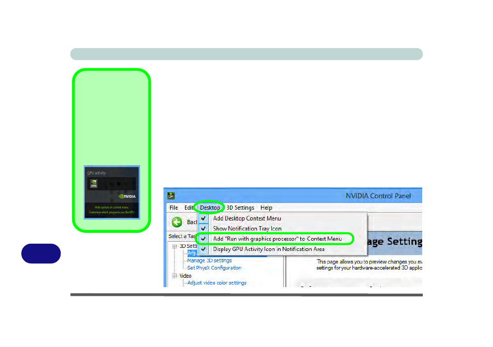
Task: Open the 3D Settings menu
Action: coord(240,208)
